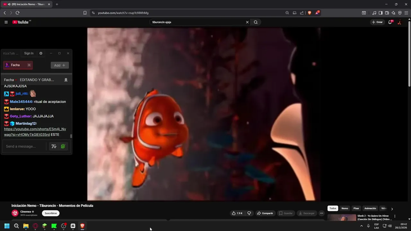Open the YouTube hamburger guide menu
Image resolution: width=411 pixels, height=231 pixels.
6,22
